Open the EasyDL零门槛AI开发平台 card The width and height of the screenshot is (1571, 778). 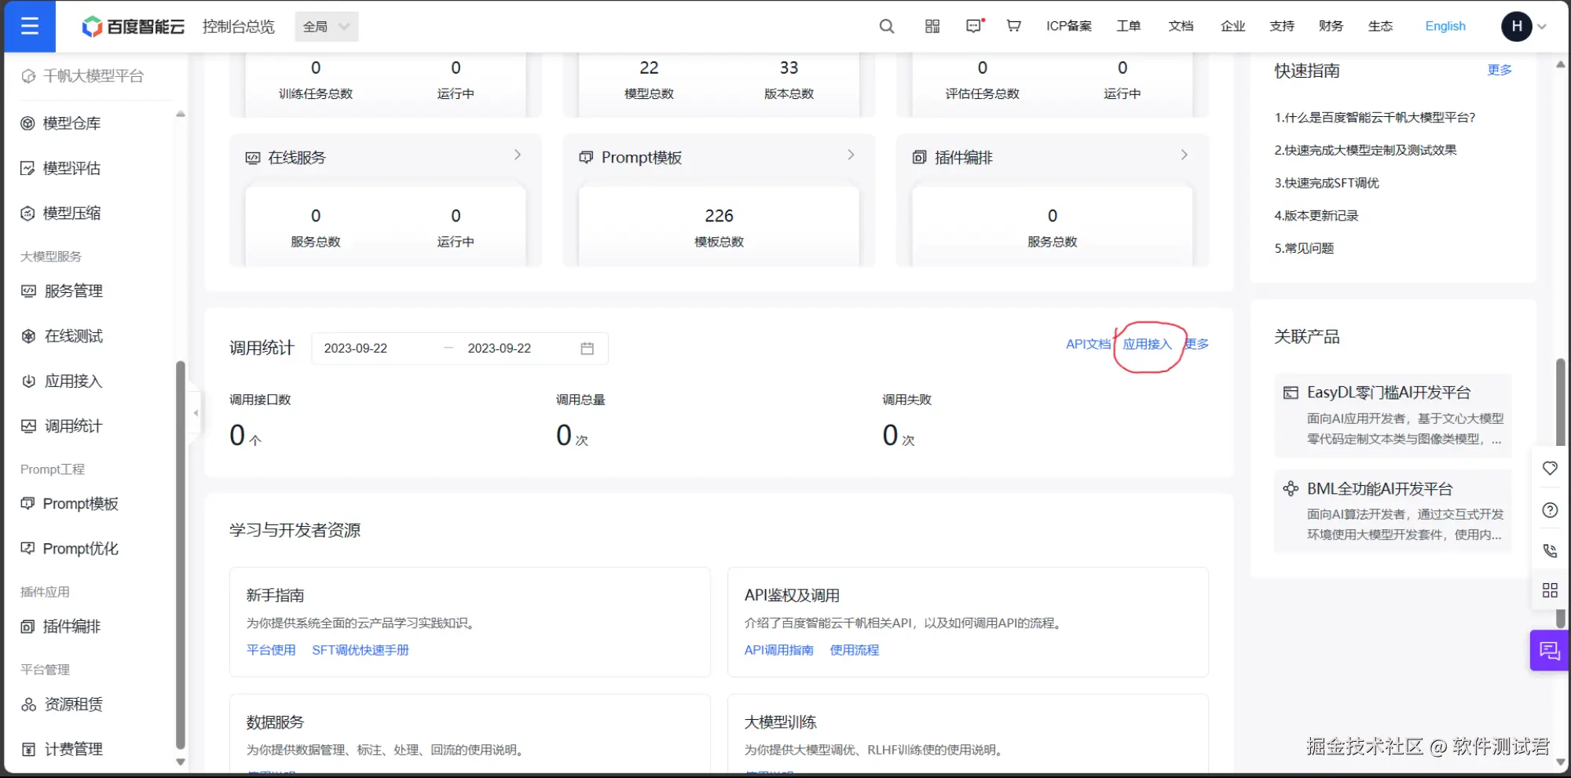(1393, 415)
